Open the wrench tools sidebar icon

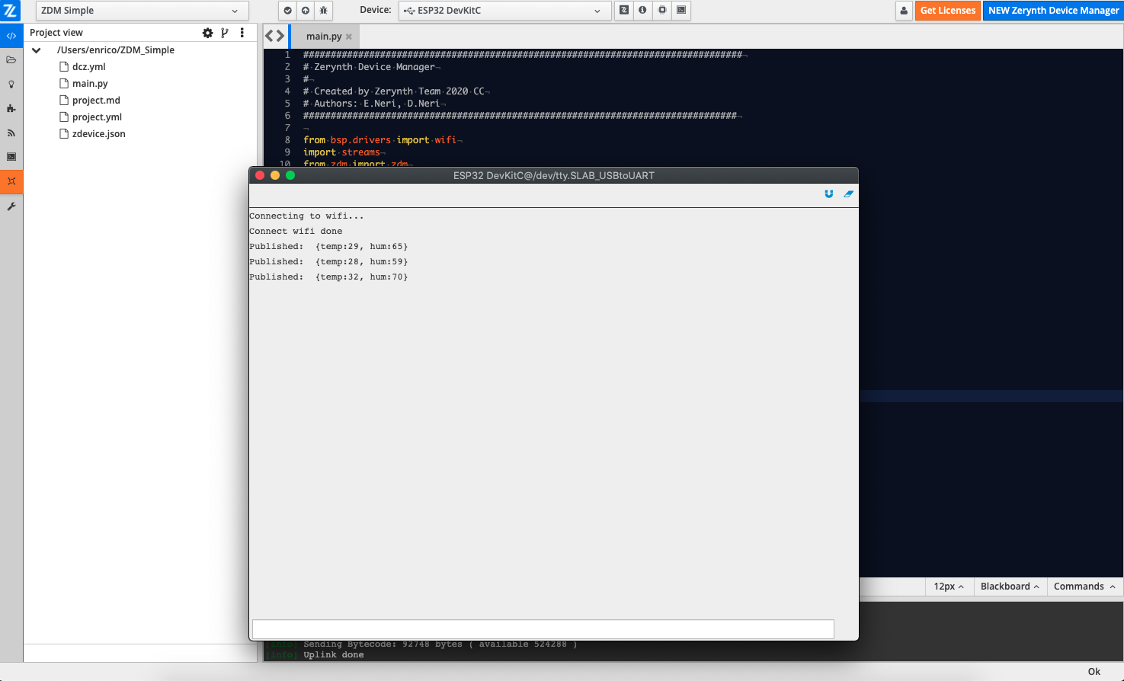(11, 206)
